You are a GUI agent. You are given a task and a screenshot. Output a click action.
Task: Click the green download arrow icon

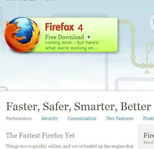(89, 37)
